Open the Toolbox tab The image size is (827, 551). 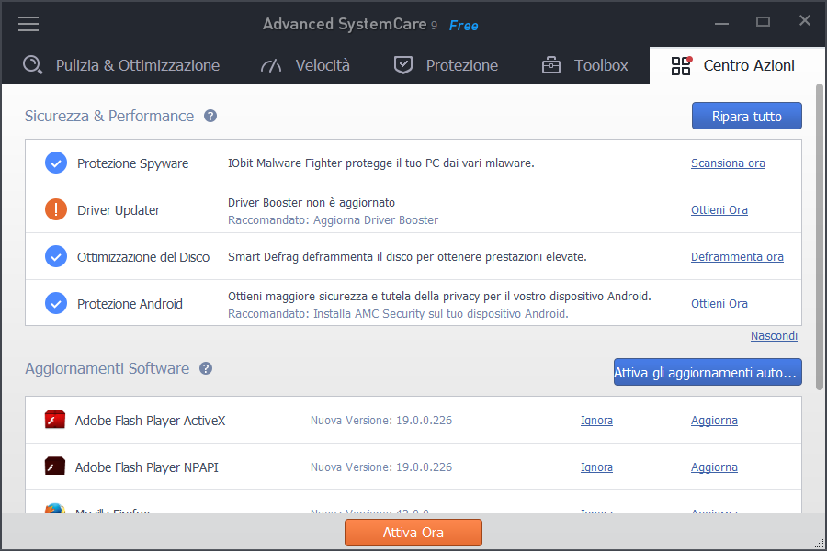[x=585, y=65]
